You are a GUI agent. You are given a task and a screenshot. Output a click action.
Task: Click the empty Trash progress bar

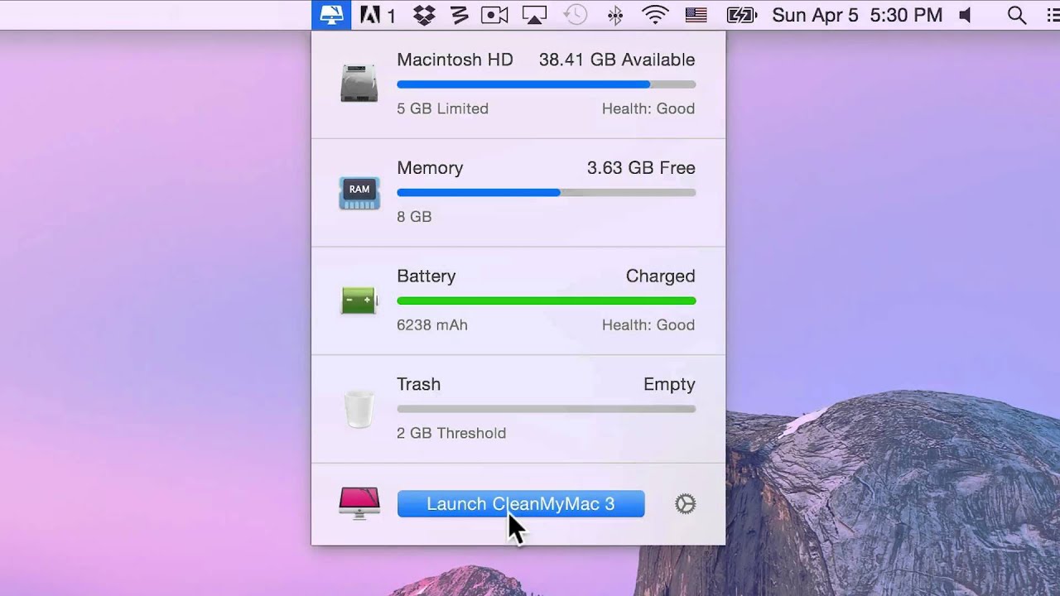tap(547, 409)
